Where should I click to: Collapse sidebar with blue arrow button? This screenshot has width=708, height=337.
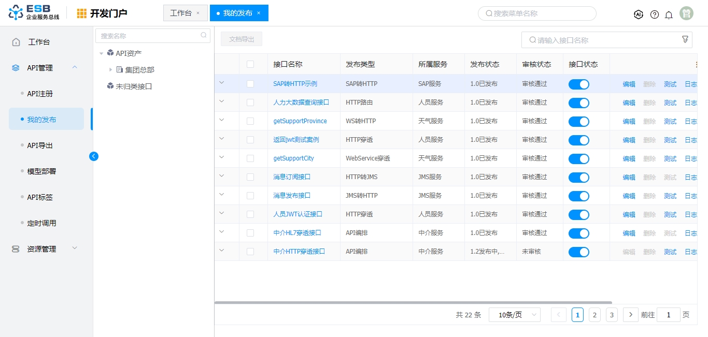tap(94, 156)
